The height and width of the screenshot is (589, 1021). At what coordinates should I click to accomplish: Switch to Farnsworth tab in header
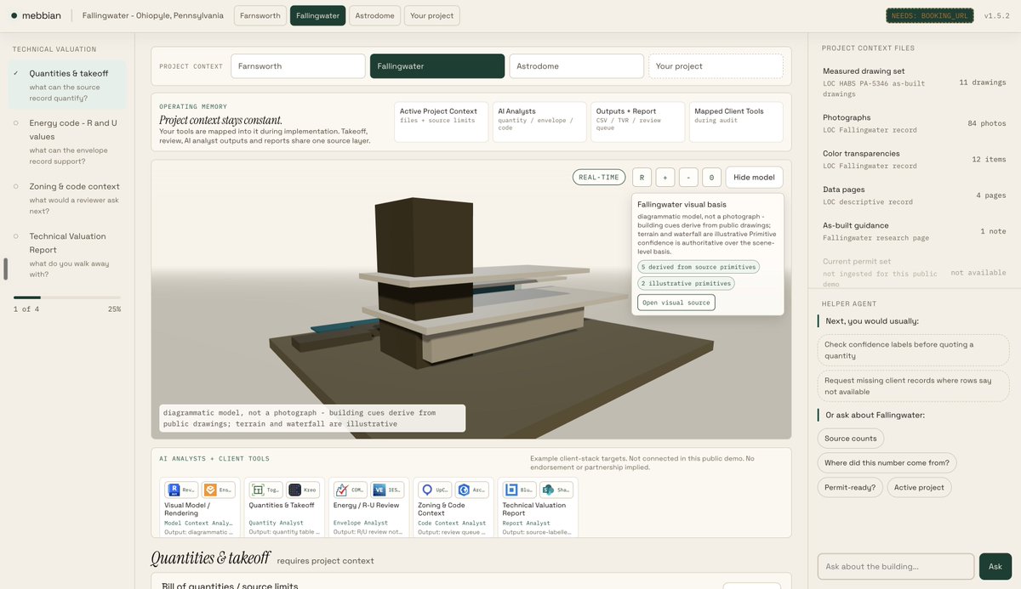[260, 15]
